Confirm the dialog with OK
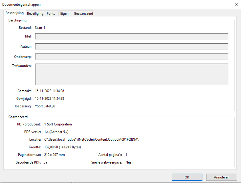This screenshot has height=183, width=241. [x=187, y=177]
